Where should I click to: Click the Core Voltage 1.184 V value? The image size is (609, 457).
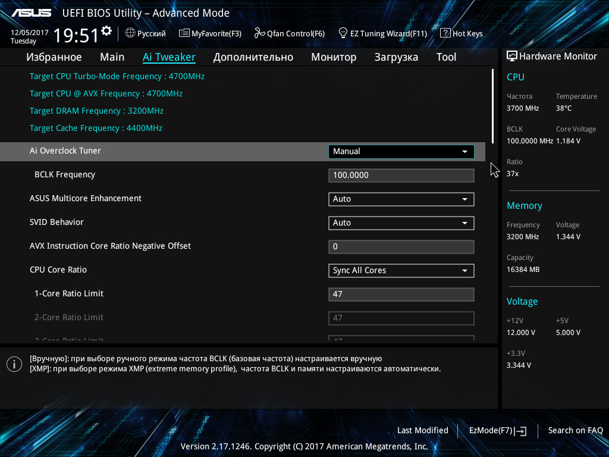[x=568, y=140]
